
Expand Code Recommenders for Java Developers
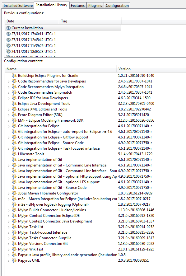pyautogui.click(x=8, y=82)
